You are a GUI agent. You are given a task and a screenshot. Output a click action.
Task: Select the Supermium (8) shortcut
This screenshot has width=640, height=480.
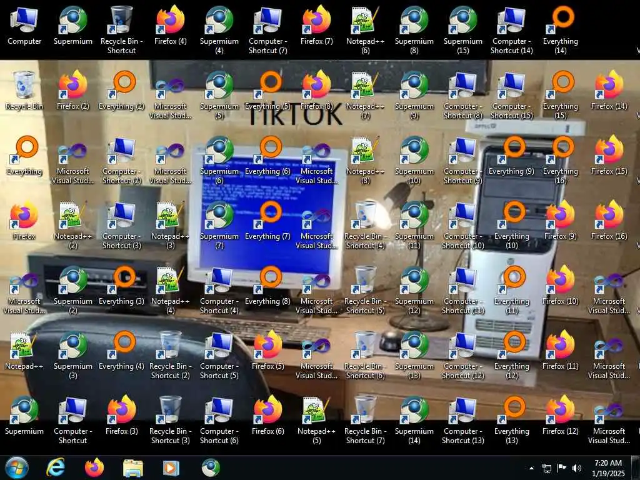pos(414,31)
